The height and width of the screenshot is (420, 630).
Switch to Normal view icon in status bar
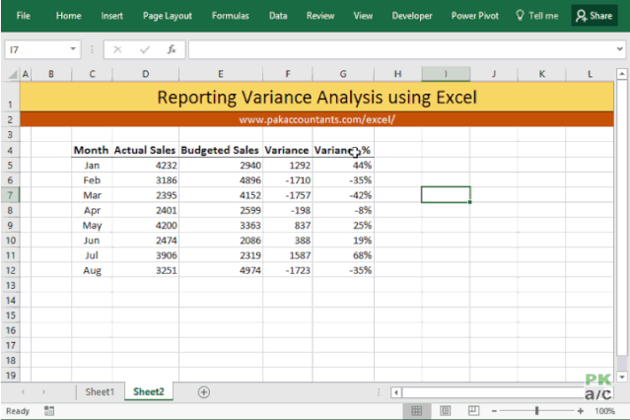[417, 411]
